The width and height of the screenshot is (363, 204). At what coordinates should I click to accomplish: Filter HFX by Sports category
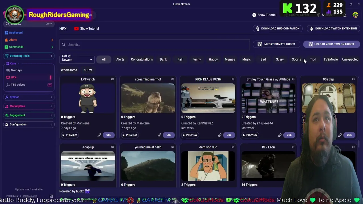pos(296,59)
